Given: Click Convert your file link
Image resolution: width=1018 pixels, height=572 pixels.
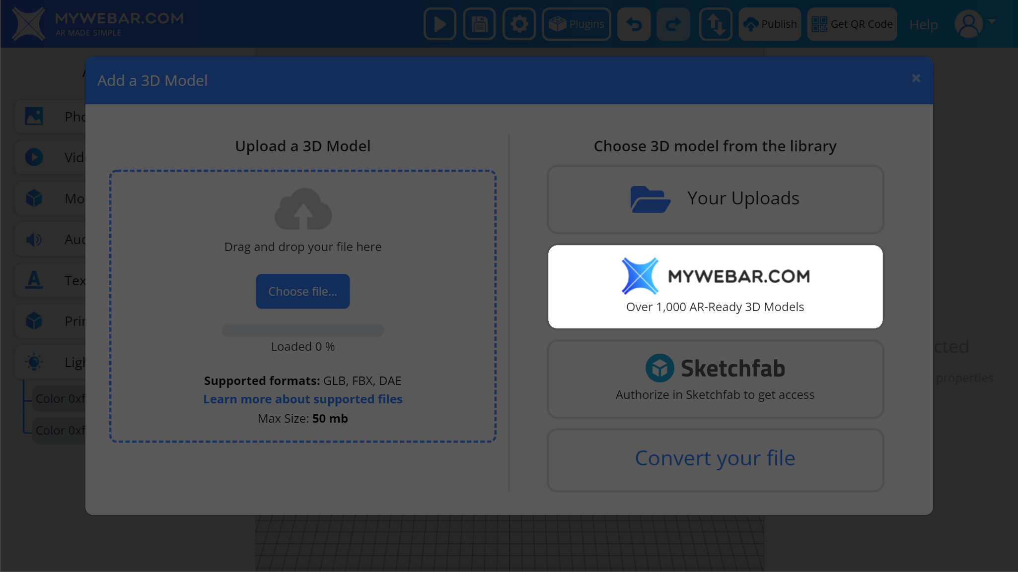Looking at the screenshot, I should 715,458.
